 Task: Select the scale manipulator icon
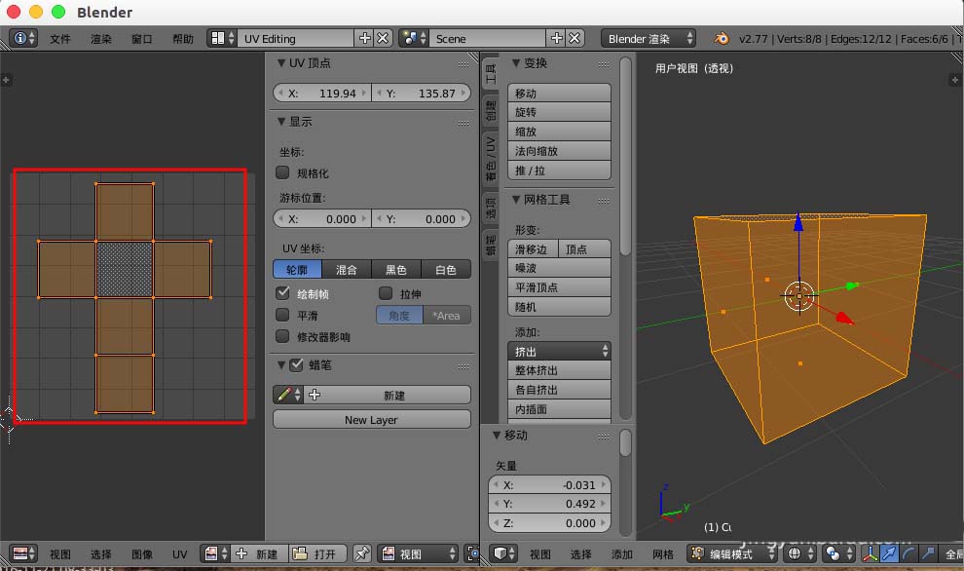926,553
